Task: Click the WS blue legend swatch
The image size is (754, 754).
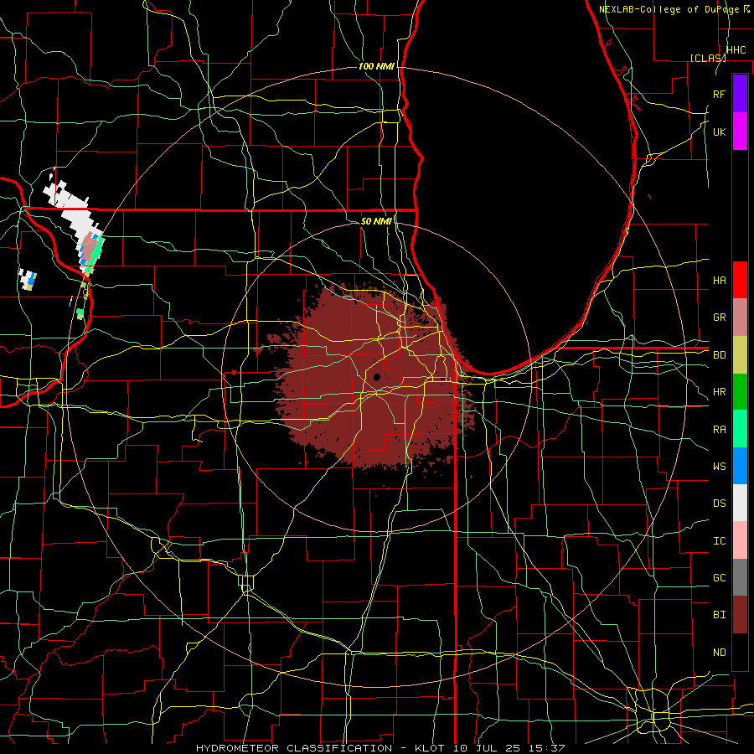Action: coord(740,466)
